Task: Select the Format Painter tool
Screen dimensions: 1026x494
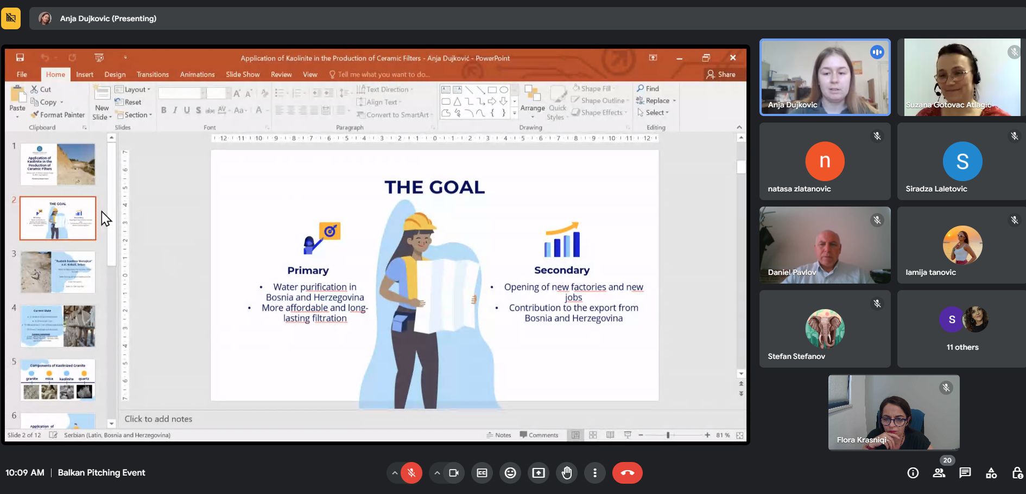Action: pos(58,115)
